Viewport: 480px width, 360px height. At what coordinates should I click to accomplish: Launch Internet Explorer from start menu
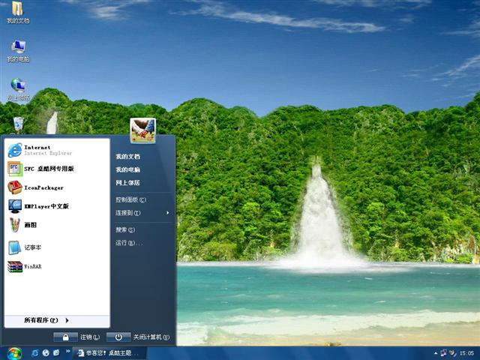coord(57,150)
